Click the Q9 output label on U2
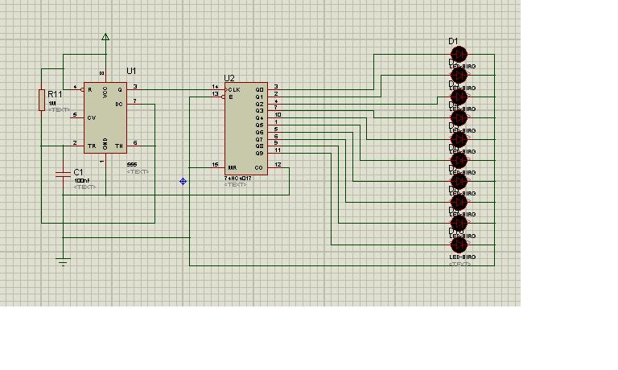 [x=259, y=154]
